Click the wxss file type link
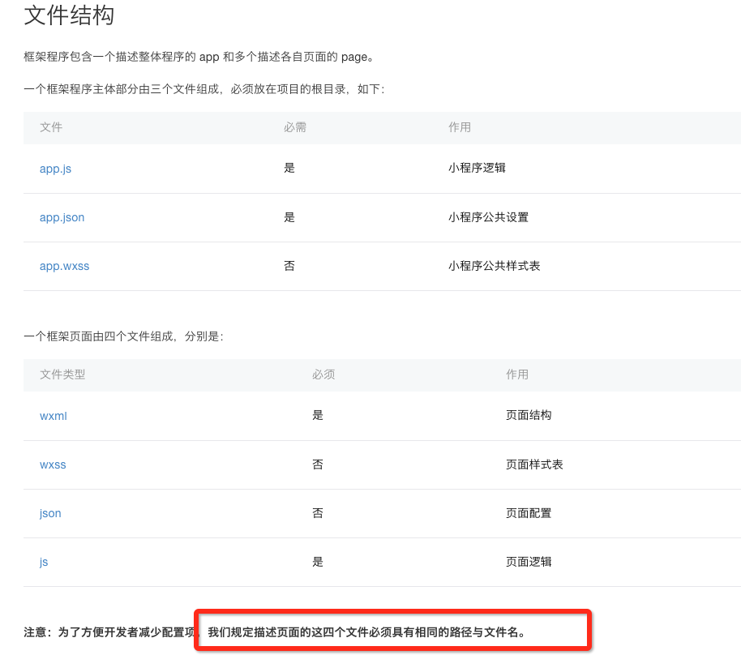This screenshot has height=655, width=741. (x=53, y=464)
